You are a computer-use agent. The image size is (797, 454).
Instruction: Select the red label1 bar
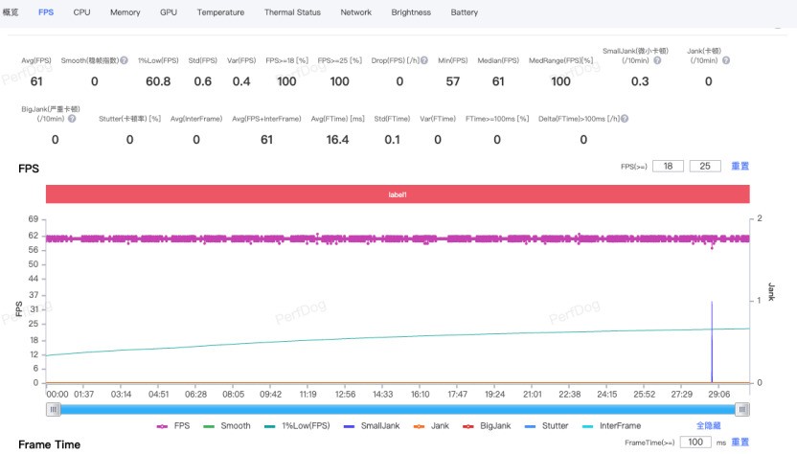[x=397, y=193]
